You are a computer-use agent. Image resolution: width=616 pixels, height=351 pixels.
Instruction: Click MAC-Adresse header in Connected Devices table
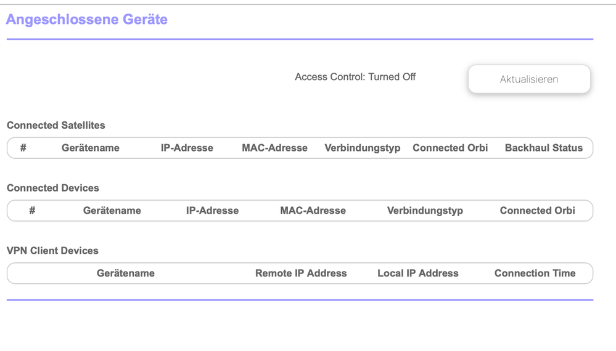click(313, 211)
